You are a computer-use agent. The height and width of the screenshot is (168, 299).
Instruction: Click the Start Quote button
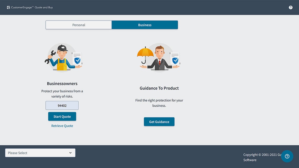pyautogui.click(x=62, y=116)
